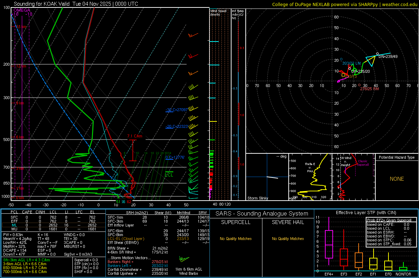This screenshot has width=419, height=278.
Task: Select the MU parcel row
Action: 54,229
